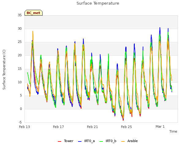This screenshot has height=147, width=196.
Task: Click the blue IRT0_a legend color marker
Action: tap(80, 141)
